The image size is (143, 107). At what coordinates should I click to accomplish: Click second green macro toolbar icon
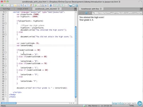point(59,5)
